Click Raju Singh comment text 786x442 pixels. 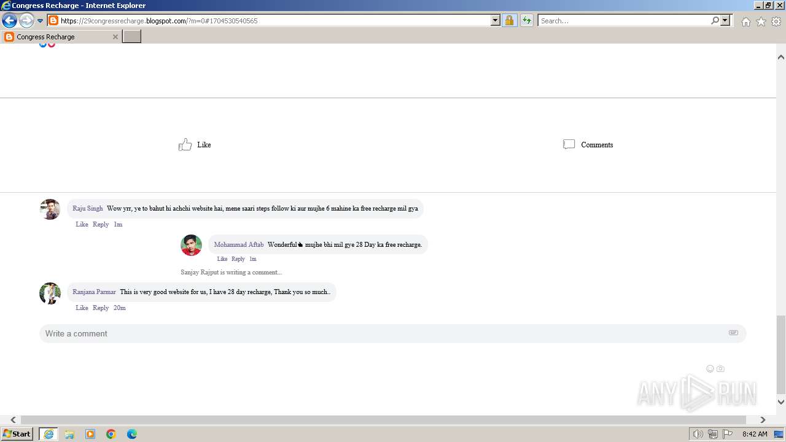point(262,209)
